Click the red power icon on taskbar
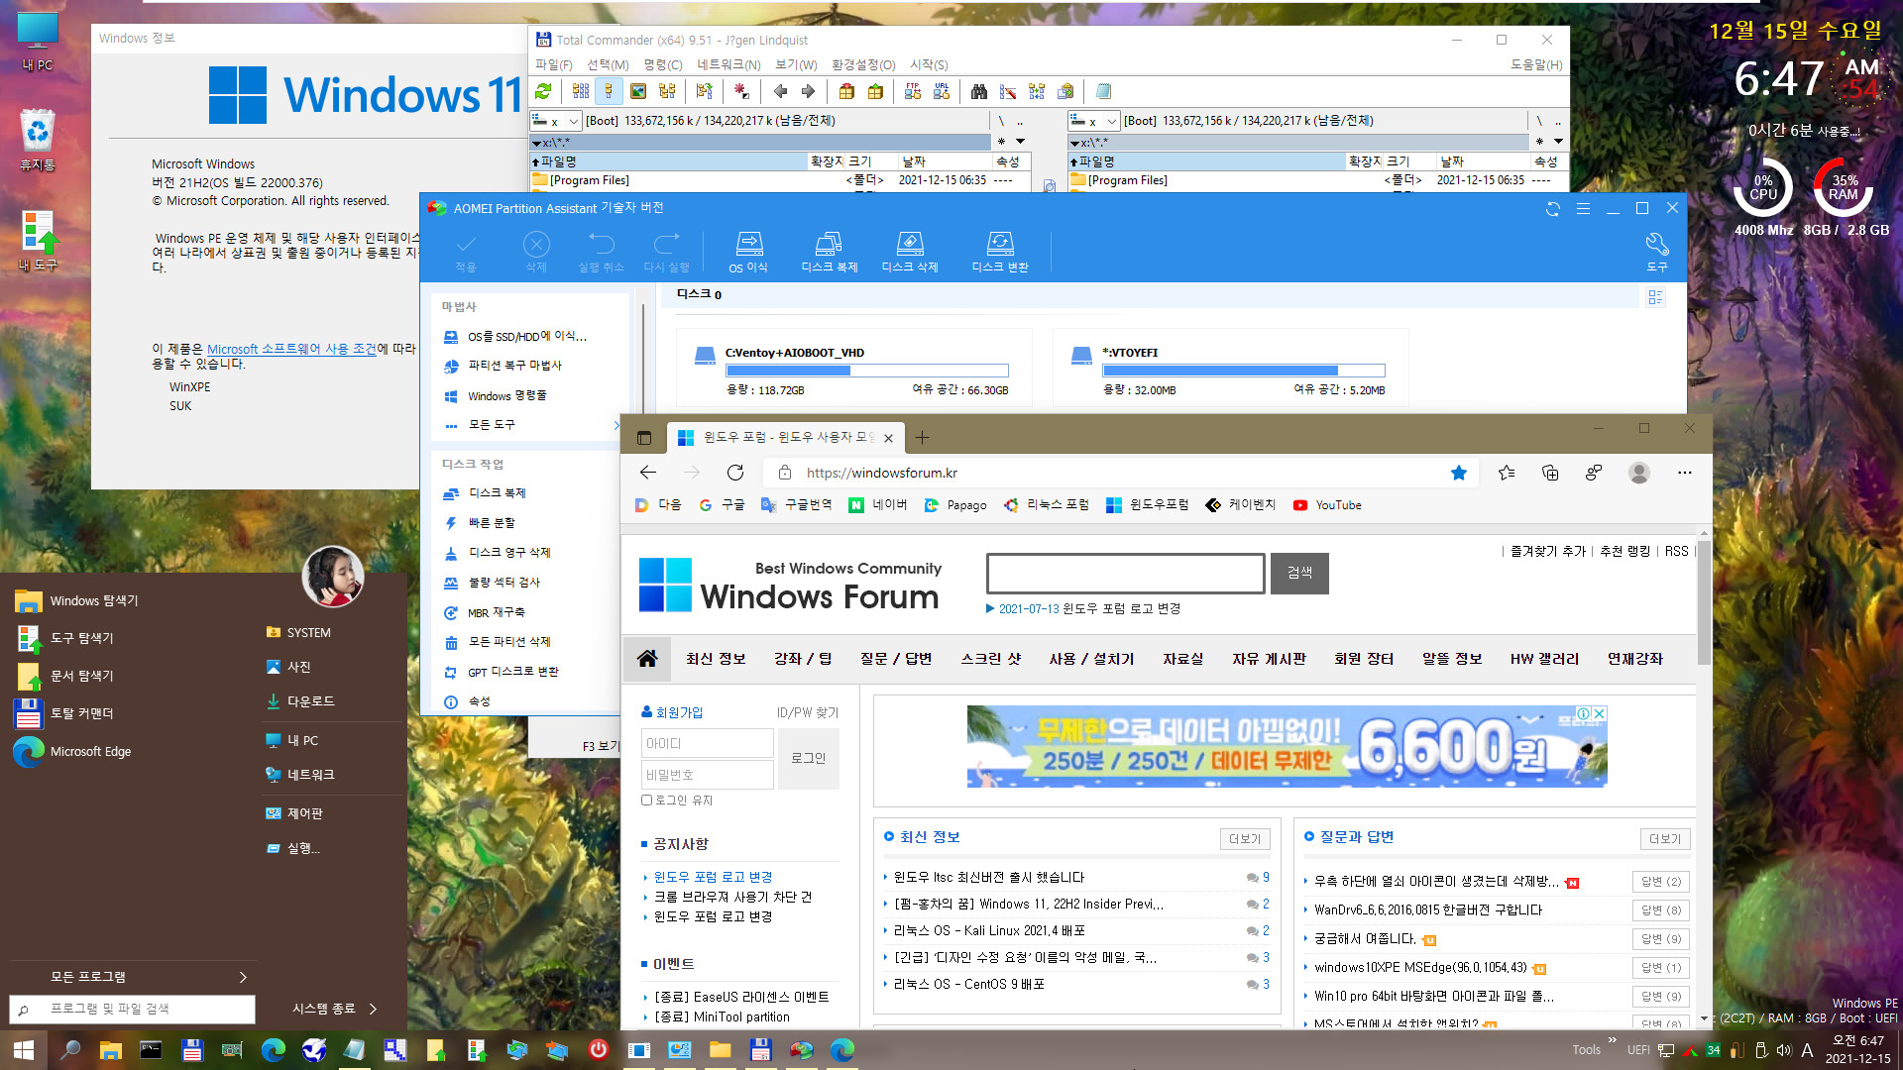 598,1049
